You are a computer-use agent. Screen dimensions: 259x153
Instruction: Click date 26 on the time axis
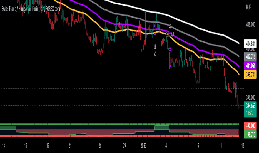pyautogui.click(x=100, y=146)
